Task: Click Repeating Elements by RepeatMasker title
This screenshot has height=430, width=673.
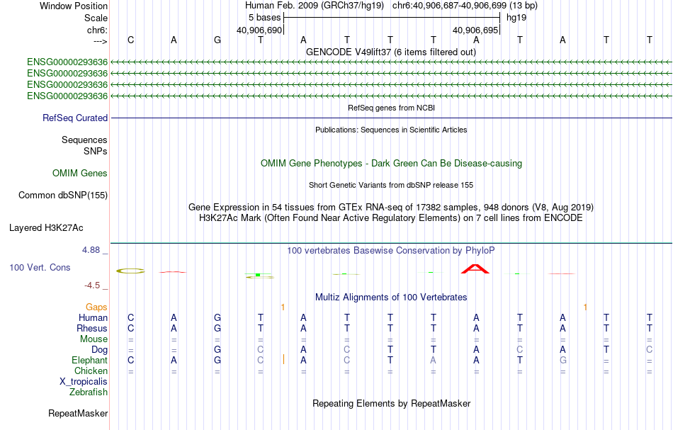Action: point(392,403)
